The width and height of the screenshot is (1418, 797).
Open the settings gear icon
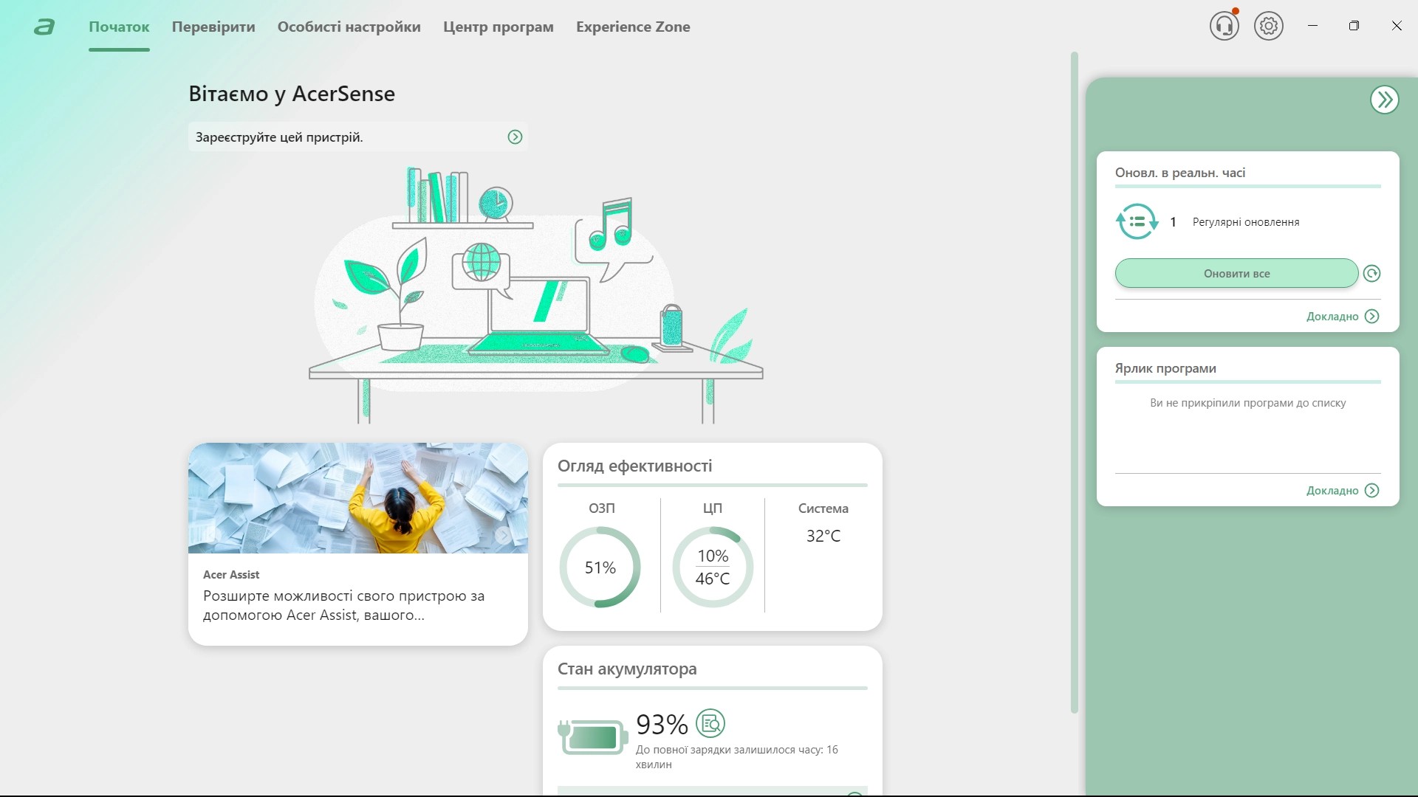pos(1268,27)
